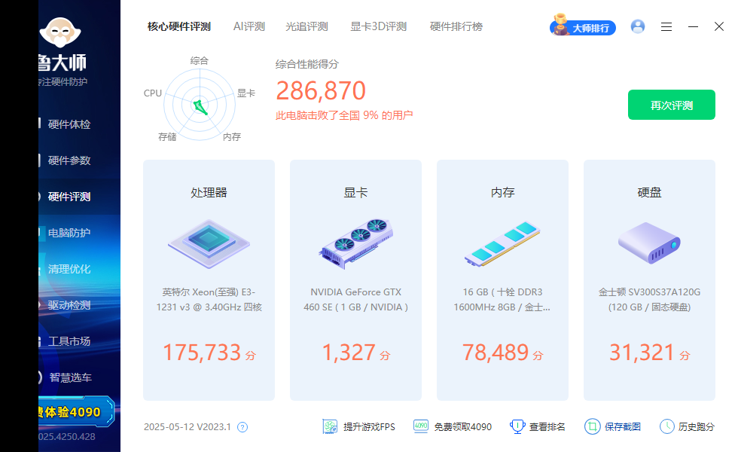The height and width of the screenshot is (452, 738).
Task: Click the 历史跑分 clock icon
Action: tap(667, 426)
